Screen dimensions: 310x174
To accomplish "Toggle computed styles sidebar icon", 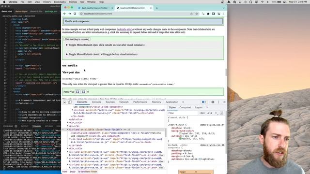I will click(221, 113).
